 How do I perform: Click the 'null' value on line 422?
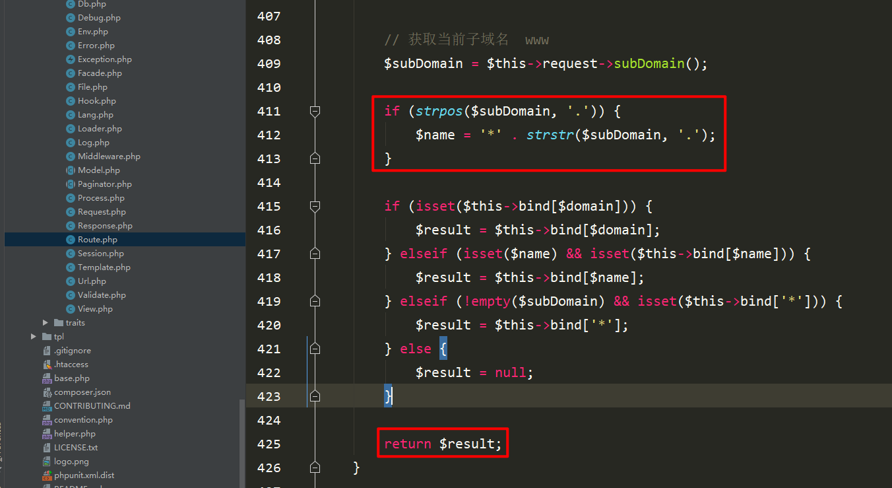tap(511, 373)
